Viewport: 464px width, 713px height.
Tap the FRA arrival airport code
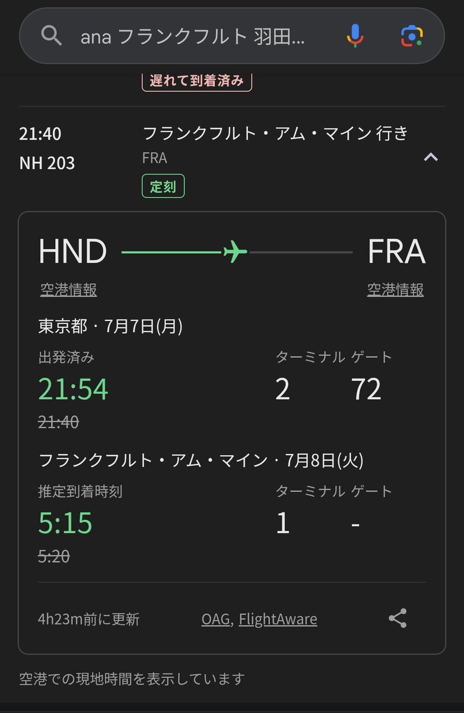tap(396, 252)
